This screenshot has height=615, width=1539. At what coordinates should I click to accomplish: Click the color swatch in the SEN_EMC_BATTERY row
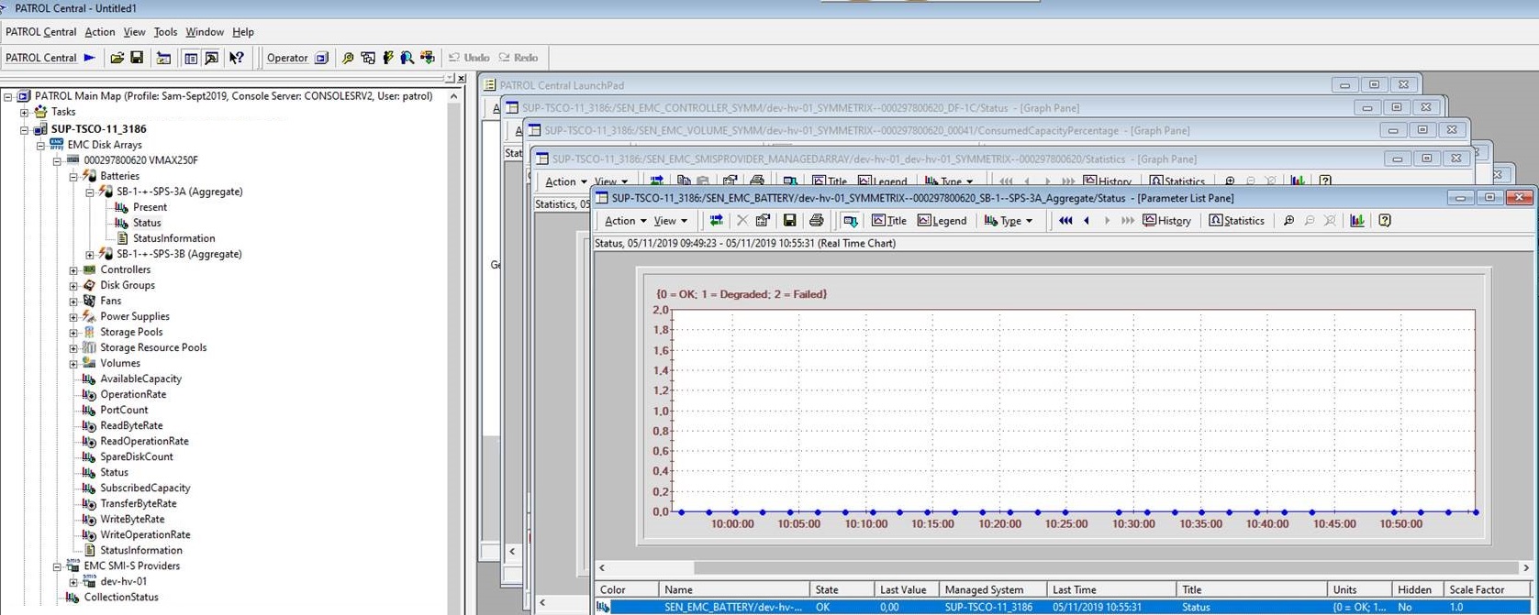point(603,607)
